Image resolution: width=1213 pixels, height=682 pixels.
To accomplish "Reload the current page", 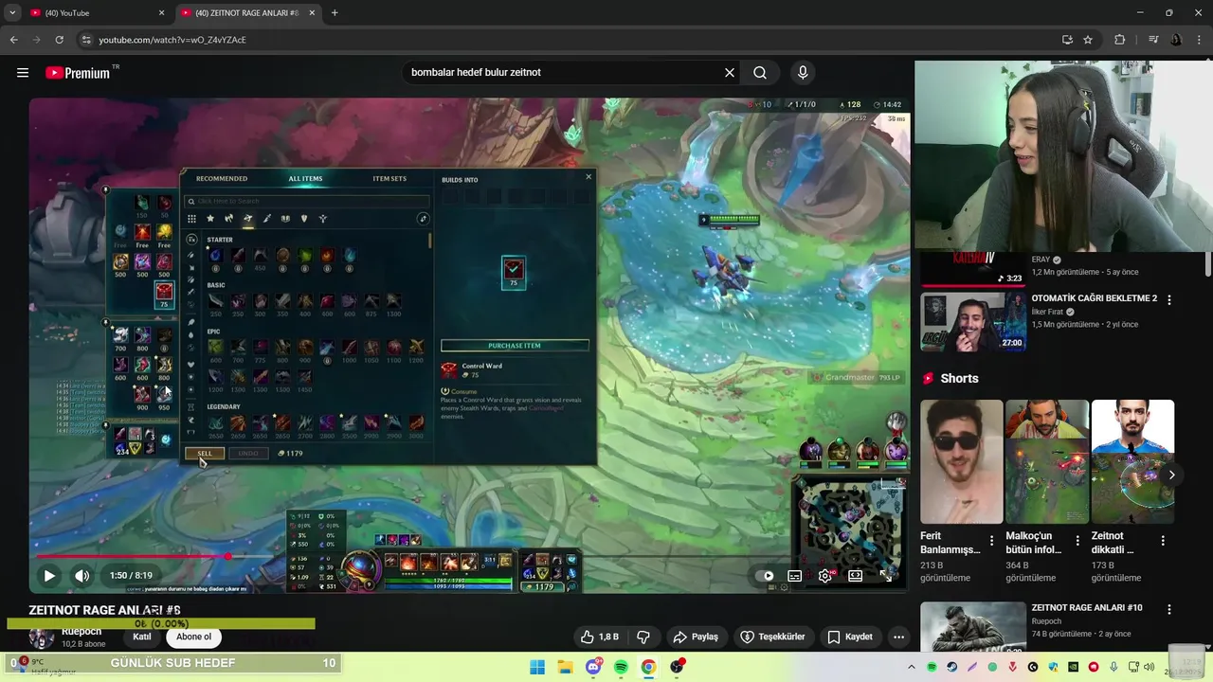I will click(59, 40).
